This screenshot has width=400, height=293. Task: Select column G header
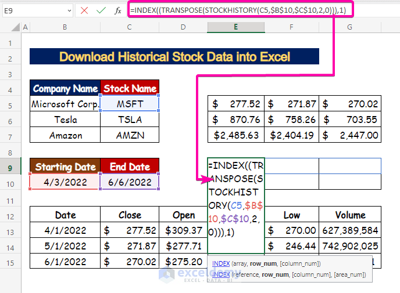point(350,27)
